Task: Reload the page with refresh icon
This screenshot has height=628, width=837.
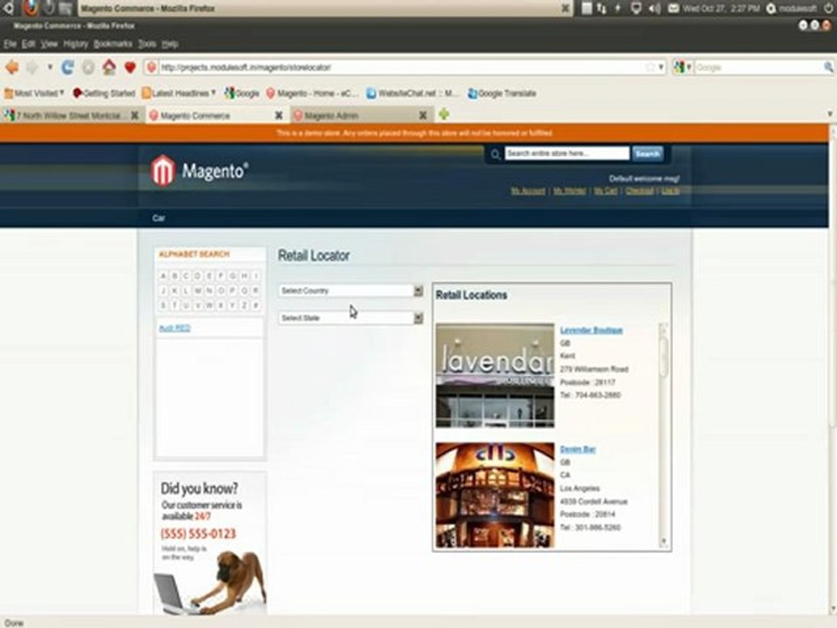Action: tap(67, 67)
